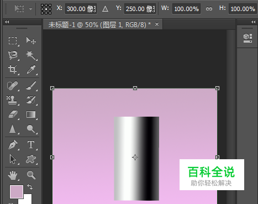
Task: Click the W width percentage field
Action: click(x=186, y=9)
